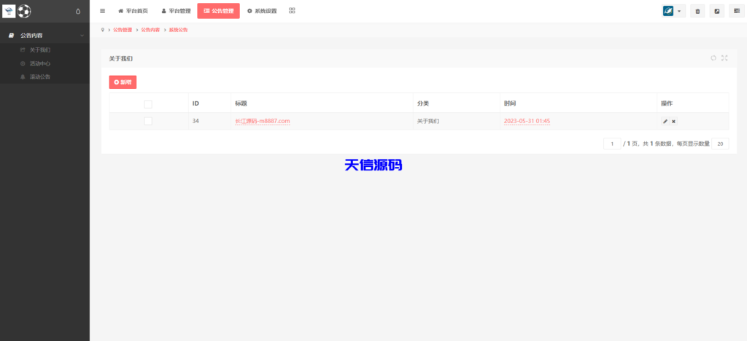This screenshot has height=341, width=747.
Task: Refresh the 关于我们 panel with circle icon
Action: (x=713, y=58)
